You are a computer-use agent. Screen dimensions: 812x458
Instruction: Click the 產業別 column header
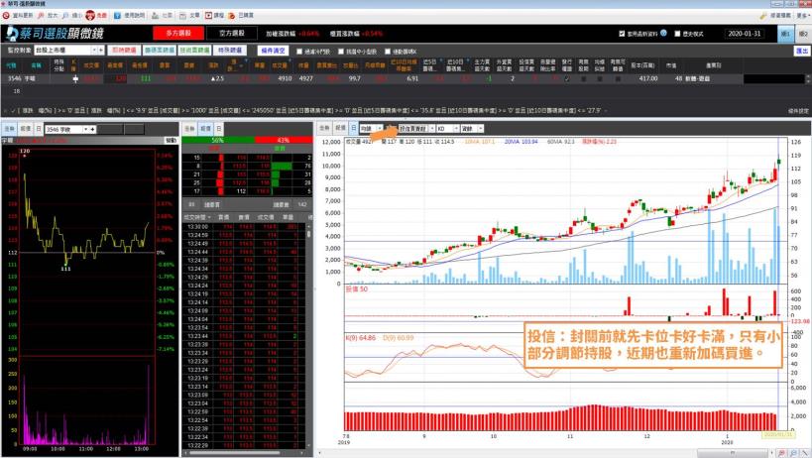tap(714, 65)
